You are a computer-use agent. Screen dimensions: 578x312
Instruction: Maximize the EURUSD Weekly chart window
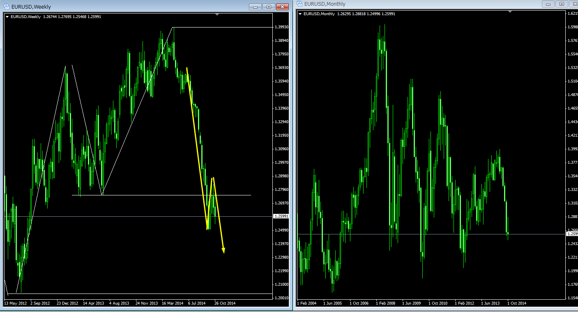coord(269,7)
